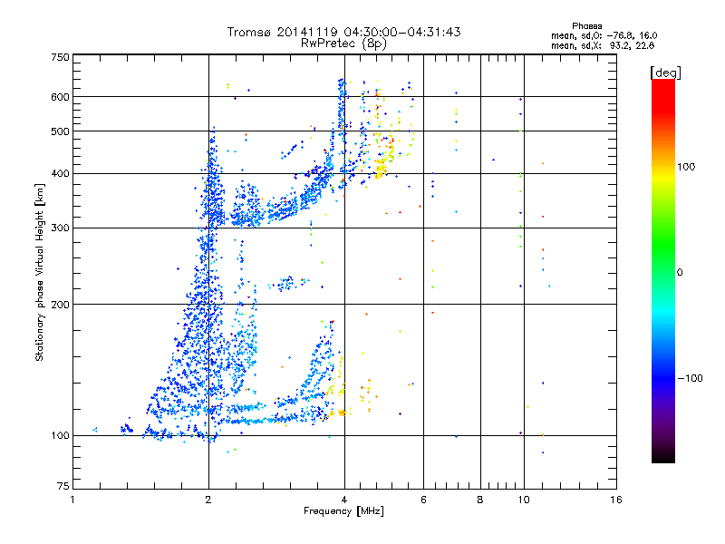Click the 'Stationary phase Virtual Height [km]' label
Screen dimensions: 725x544
[x=40, y=272]
